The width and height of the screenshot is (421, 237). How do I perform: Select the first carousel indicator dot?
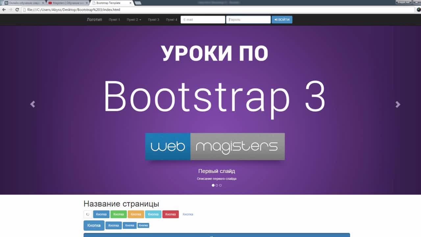tap(213, 185)
